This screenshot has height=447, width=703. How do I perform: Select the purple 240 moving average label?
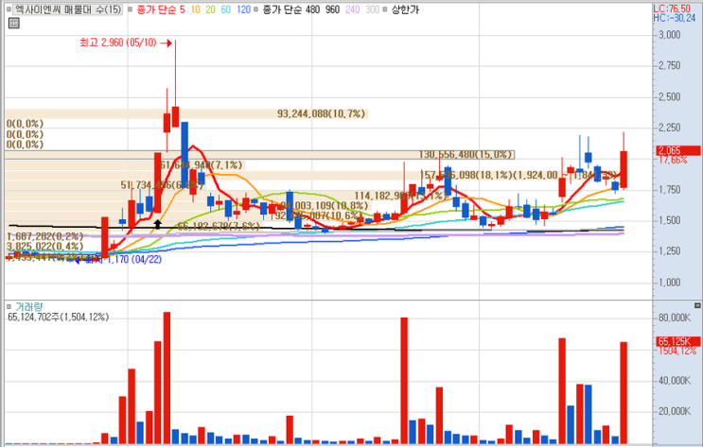[x=352, y=9]
